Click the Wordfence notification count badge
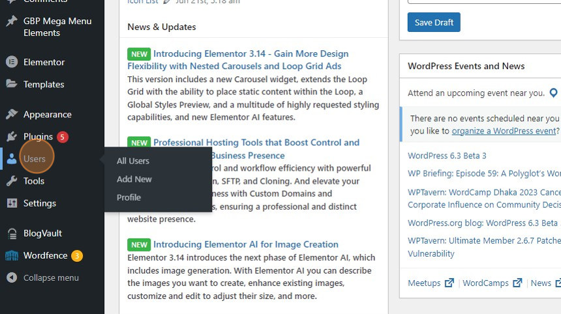This screenshot has height=314, width=561. click(x=76, y=256)
